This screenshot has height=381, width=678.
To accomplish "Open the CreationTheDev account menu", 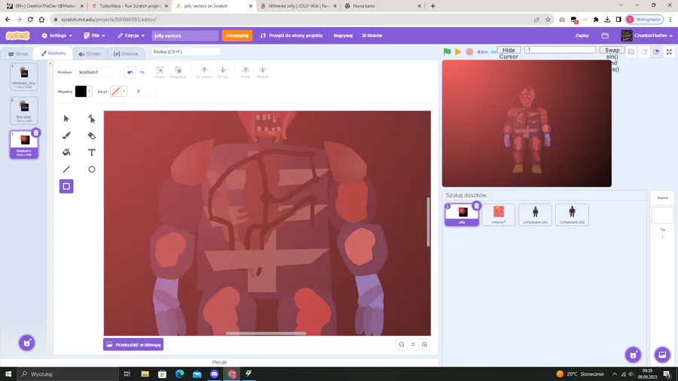I will click(x=647, y=35).
